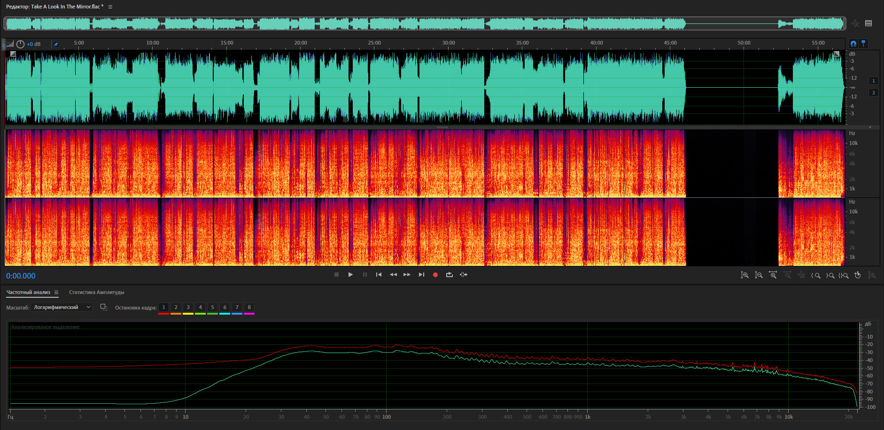Image resolution: width=884 pixels, height=430 pixels.
Task: Click the zoom out amplitude icon
Action: pyautogui.click(x=759, y=275)
